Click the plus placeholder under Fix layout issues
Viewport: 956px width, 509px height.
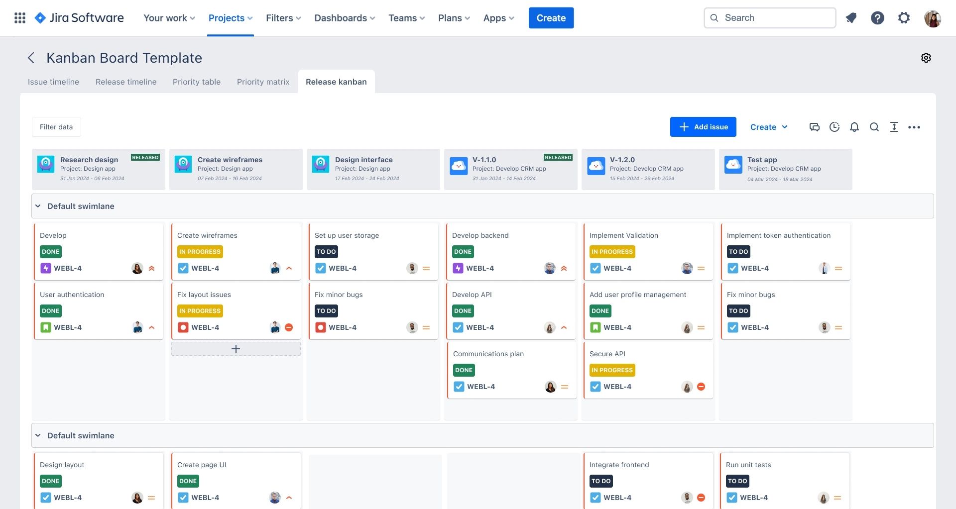point(236,349)
